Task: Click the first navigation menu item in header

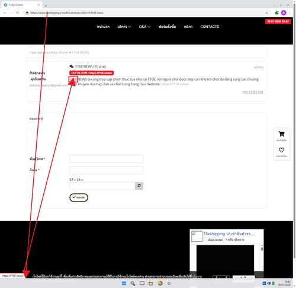Action: [x=103, y=27]
